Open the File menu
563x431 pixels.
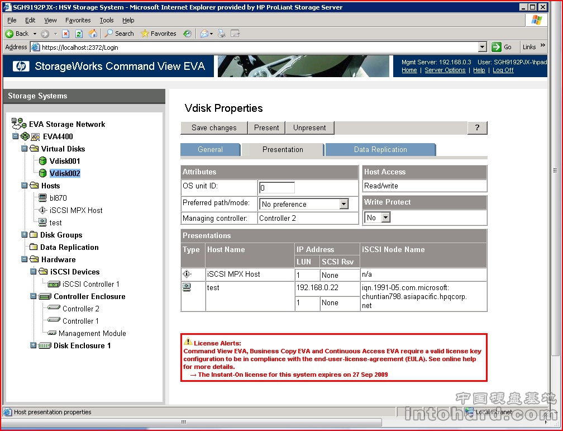[x=12, y=20]
